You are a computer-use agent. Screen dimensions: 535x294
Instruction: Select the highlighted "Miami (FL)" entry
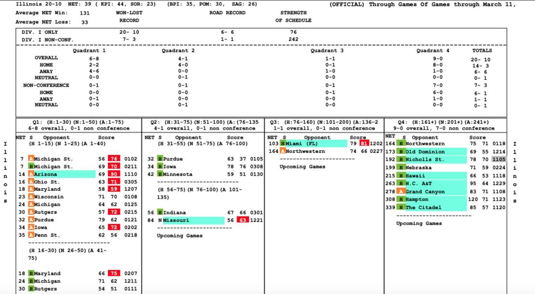(x=316, y=143)
